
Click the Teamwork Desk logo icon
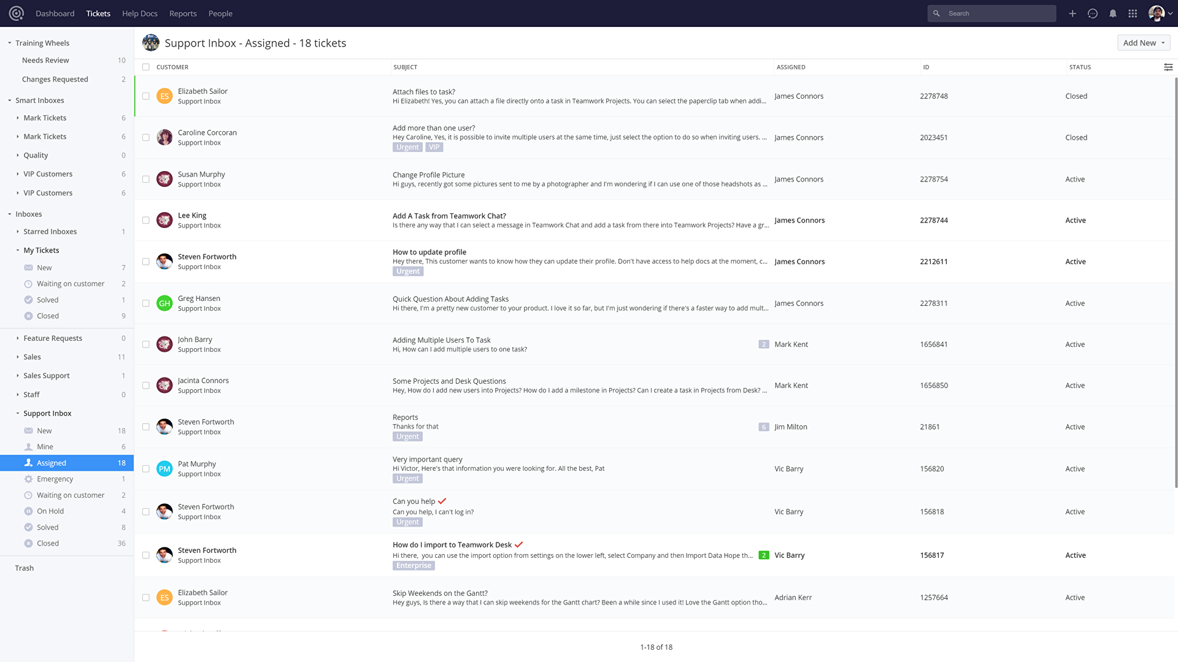pyautogui.click(x=17, y=13)
